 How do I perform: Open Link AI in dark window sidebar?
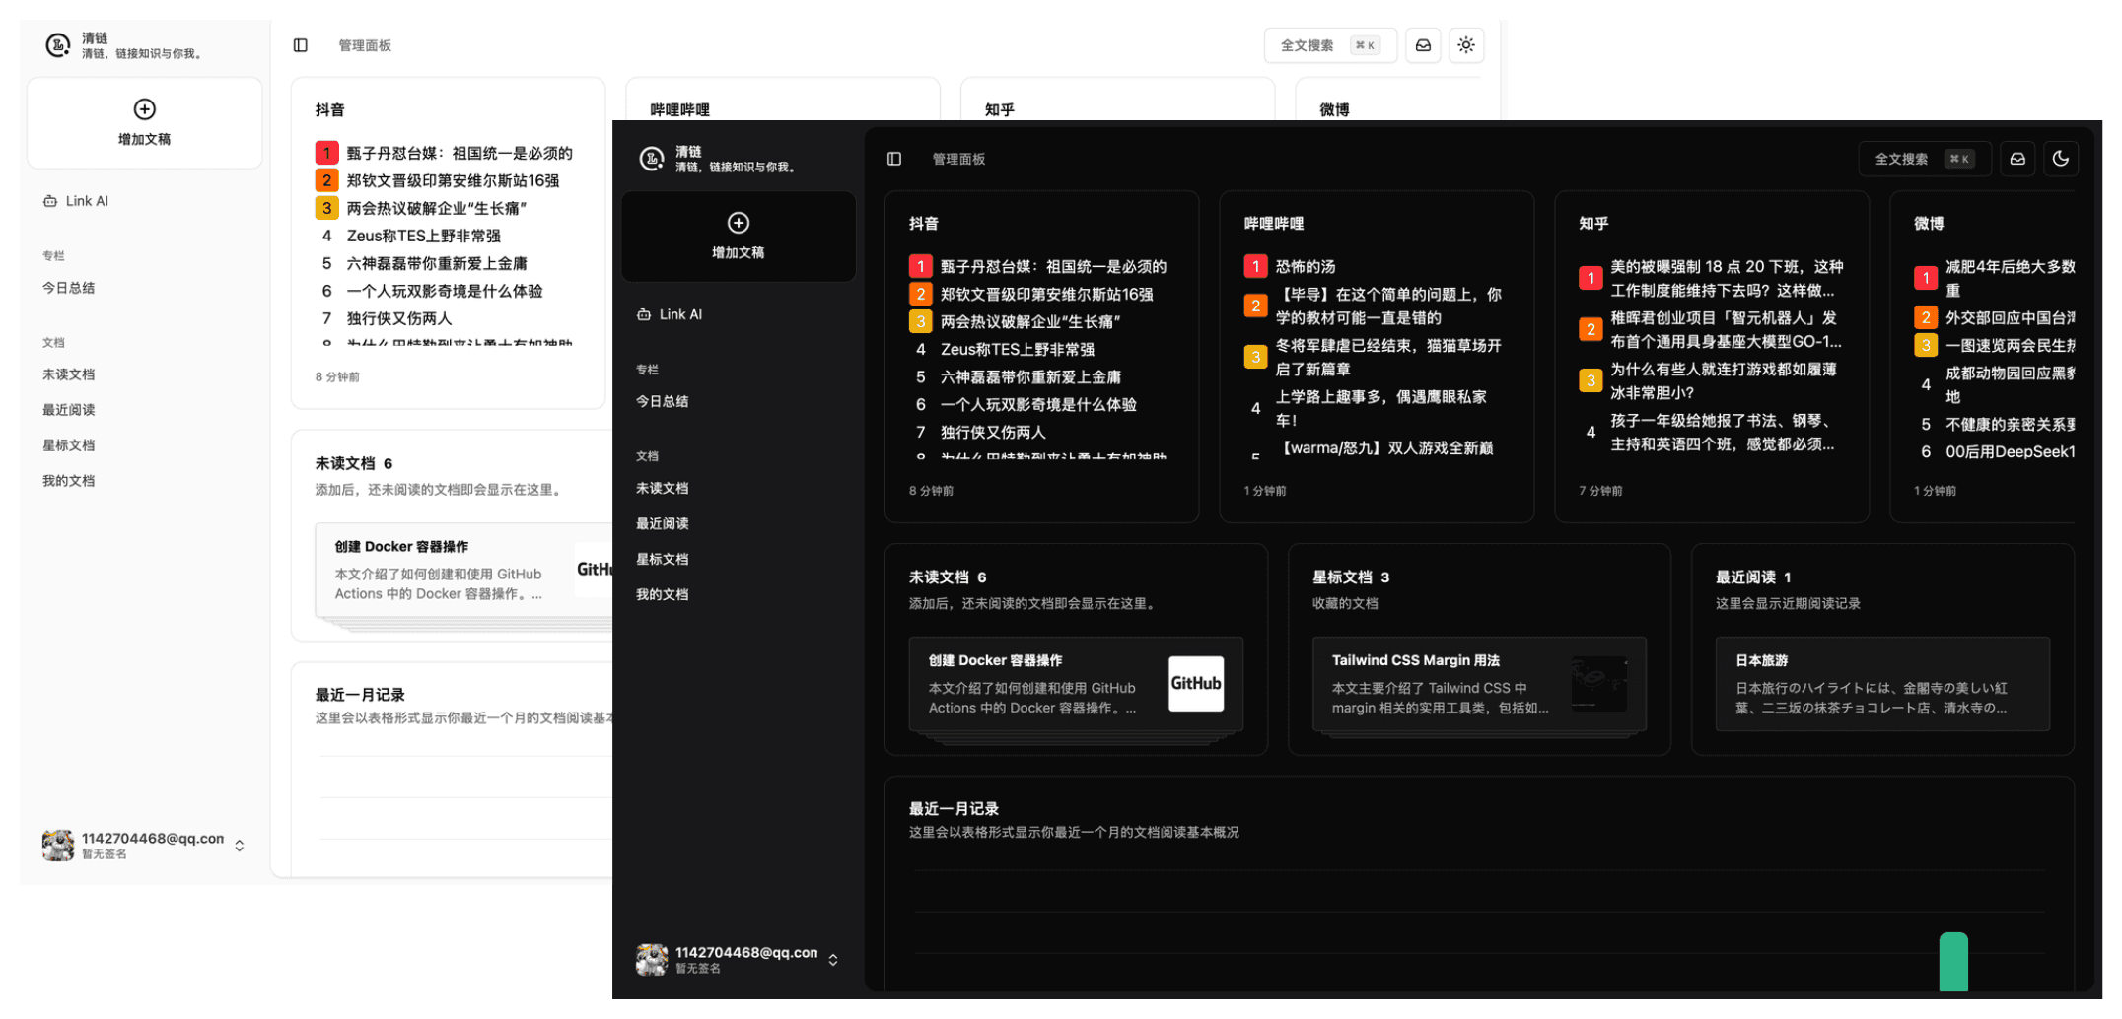pyautogui.click(x=671, y=314)
